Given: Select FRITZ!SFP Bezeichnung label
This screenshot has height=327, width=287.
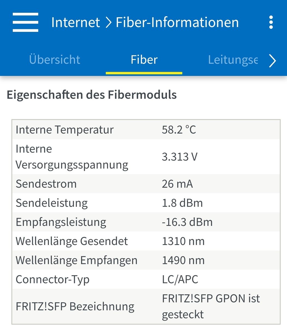Looking at the screenshot, I should [x=75, y=307].
